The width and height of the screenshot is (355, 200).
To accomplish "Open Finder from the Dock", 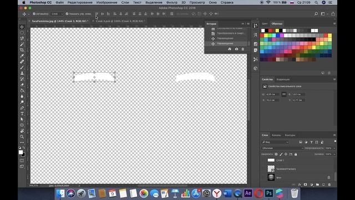I will pyautogui.click(x=60, y=193).
